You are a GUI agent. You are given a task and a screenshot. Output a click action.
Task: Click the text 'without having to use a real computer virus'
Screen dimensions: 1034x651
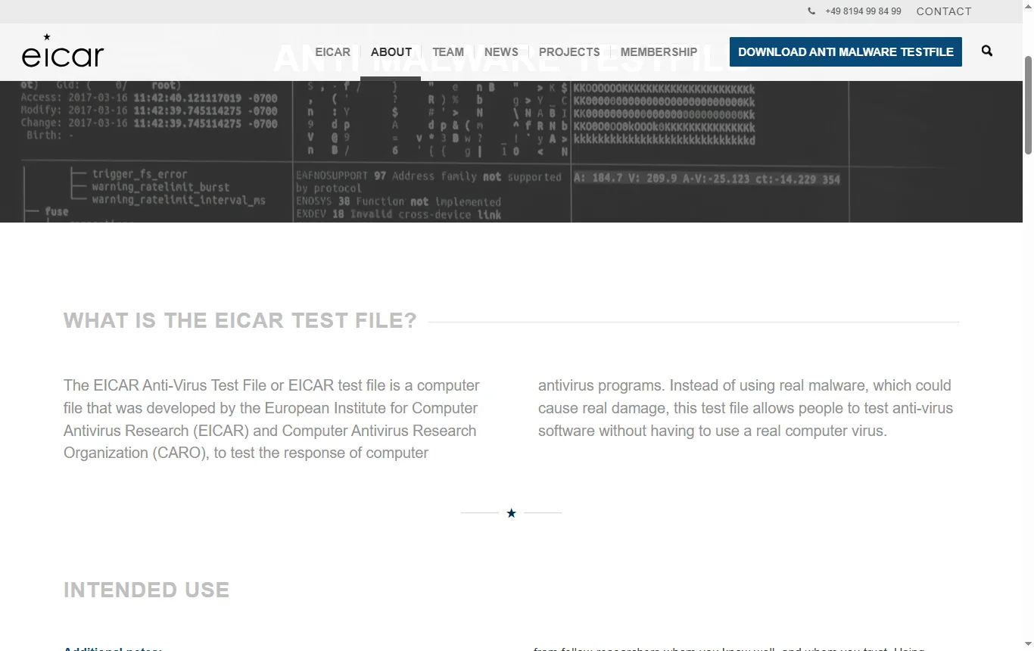(742, 431)
